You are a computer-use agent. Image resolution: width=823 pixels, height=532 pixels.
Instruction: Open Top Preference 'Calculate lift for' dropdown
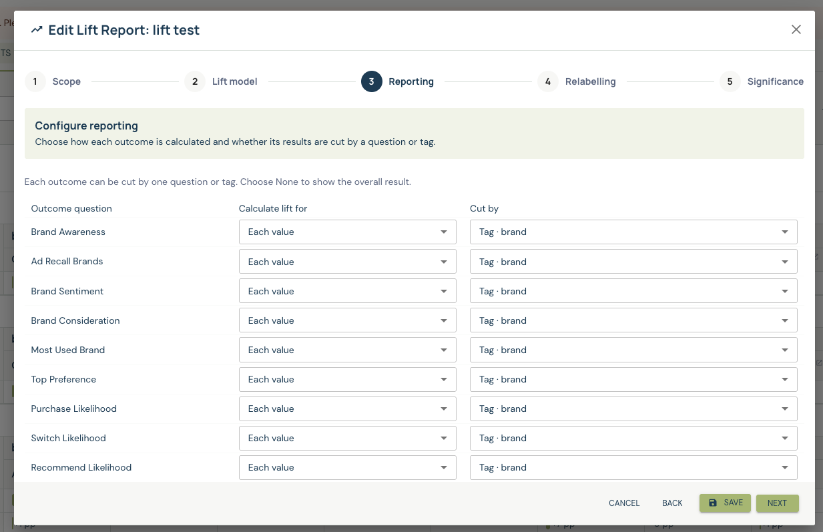coord(348,379)
